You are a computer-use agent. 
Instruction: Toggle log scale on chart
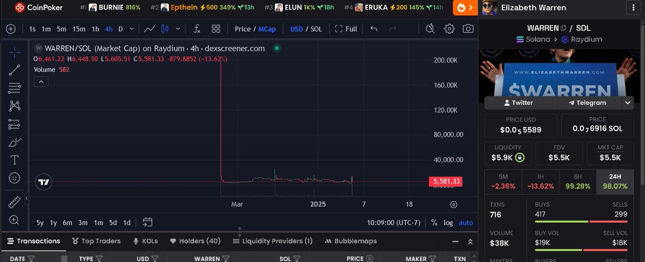(x=448, y=222)
